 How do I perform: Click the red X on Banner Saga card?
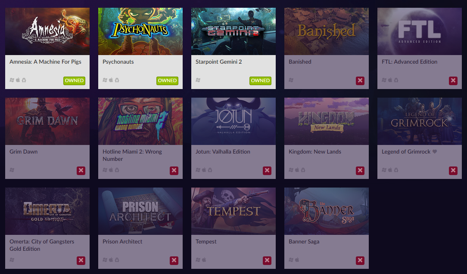[x=360, y=260]
